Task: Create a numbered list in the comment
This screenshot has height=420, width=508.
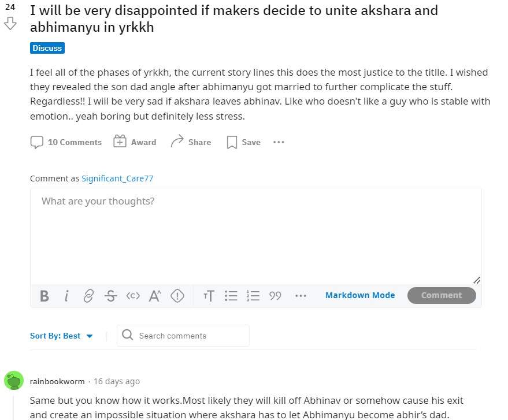Action: click(253, 296)
